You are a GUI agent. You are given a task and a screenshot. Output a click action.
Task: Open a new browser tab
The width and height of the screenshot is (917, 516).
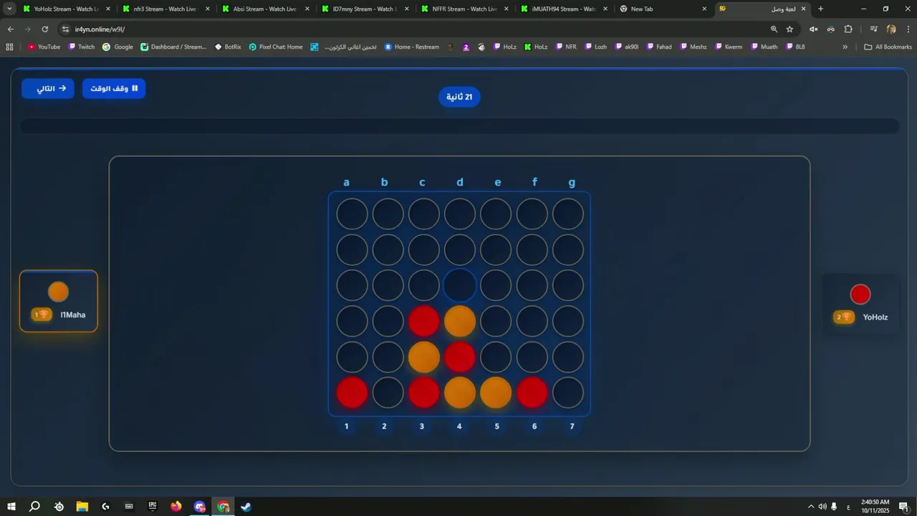click(x=821, y=9)
